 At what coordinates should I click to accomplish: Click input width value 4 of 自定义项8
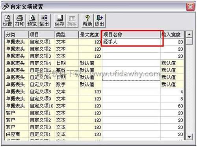[172, 92]
